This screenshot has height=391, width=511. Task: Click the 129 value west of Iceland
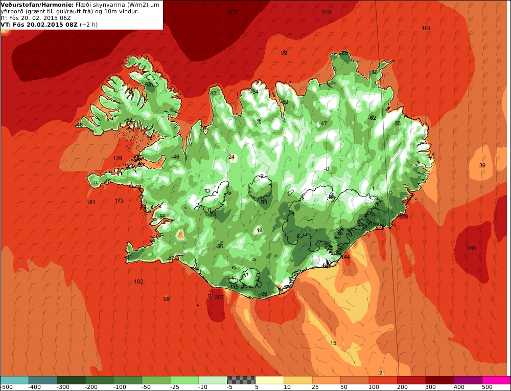click(118, 158)
